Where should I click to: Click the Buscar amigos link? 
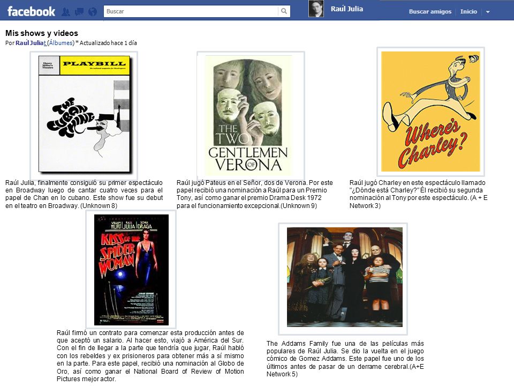click(430, 11)
